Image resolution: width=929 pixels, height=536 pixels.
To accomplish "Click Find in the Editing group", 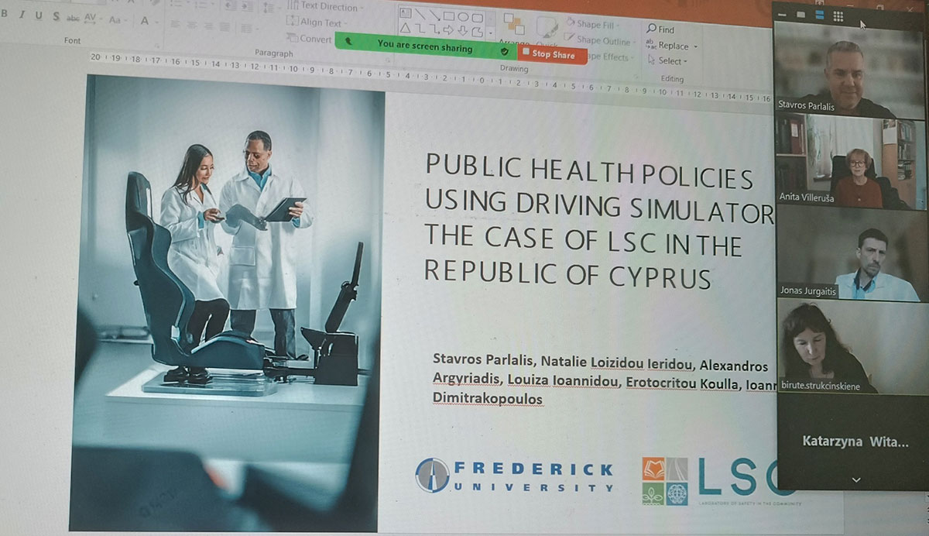I will tap(660, 30).
